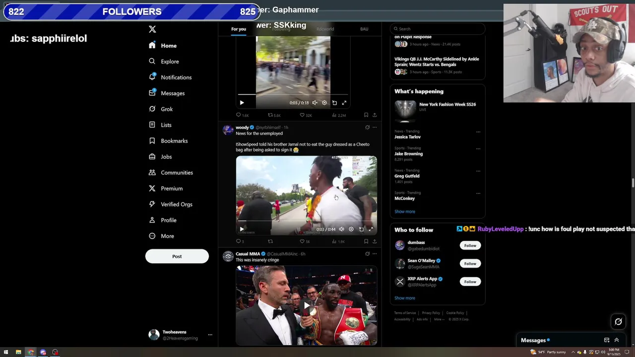The height and width of the screenshot is (357, 635).
Task: Switch to BAU tab
Action: coord(364,29)
